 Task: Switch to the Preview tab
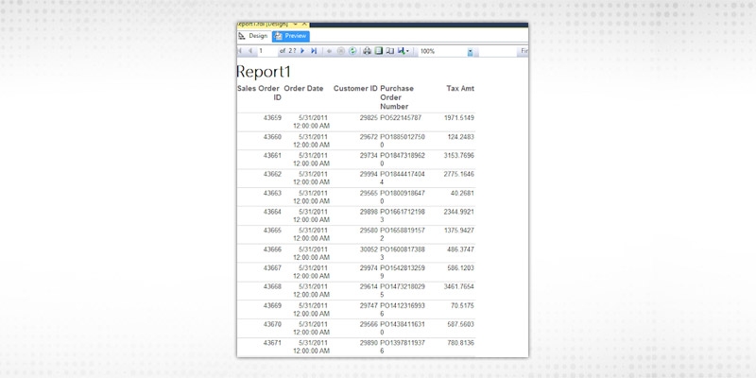coord(290,36)
